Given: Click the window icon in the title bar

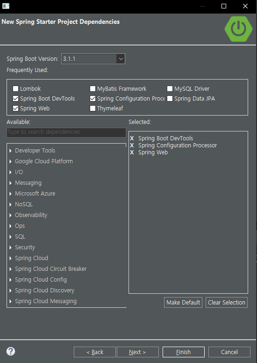Looking at the screenshot, I should click(x=6, y=6).
